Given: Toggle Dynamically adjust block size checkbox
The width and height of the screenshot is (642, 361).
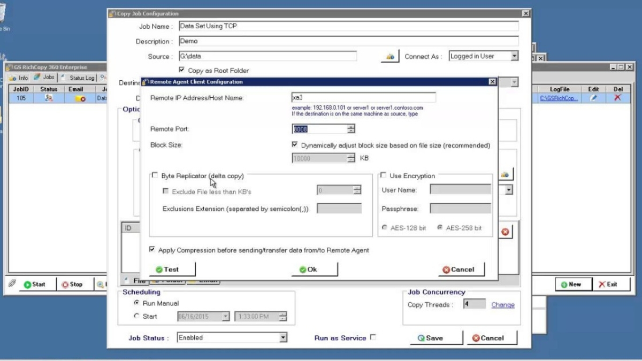Looking at the screenshot, I should pos(295,145).
